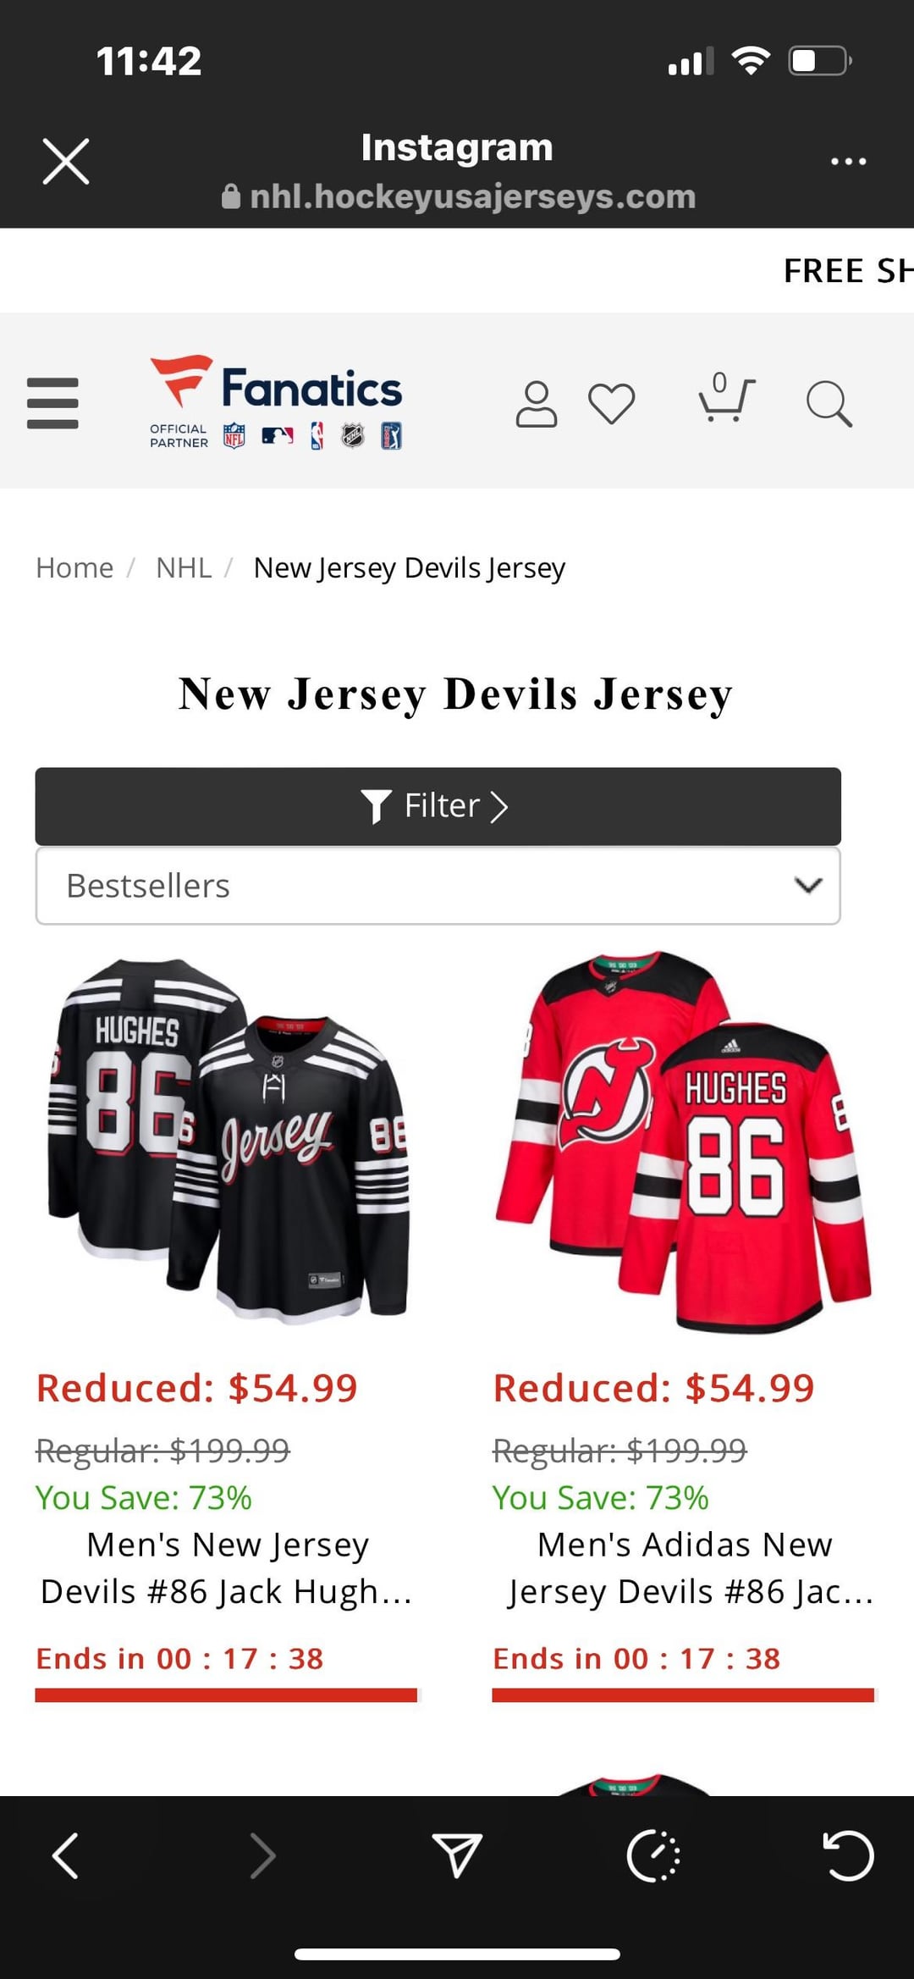Open the user account icon
914x1979 pixels.
click(x=537, y=403)
